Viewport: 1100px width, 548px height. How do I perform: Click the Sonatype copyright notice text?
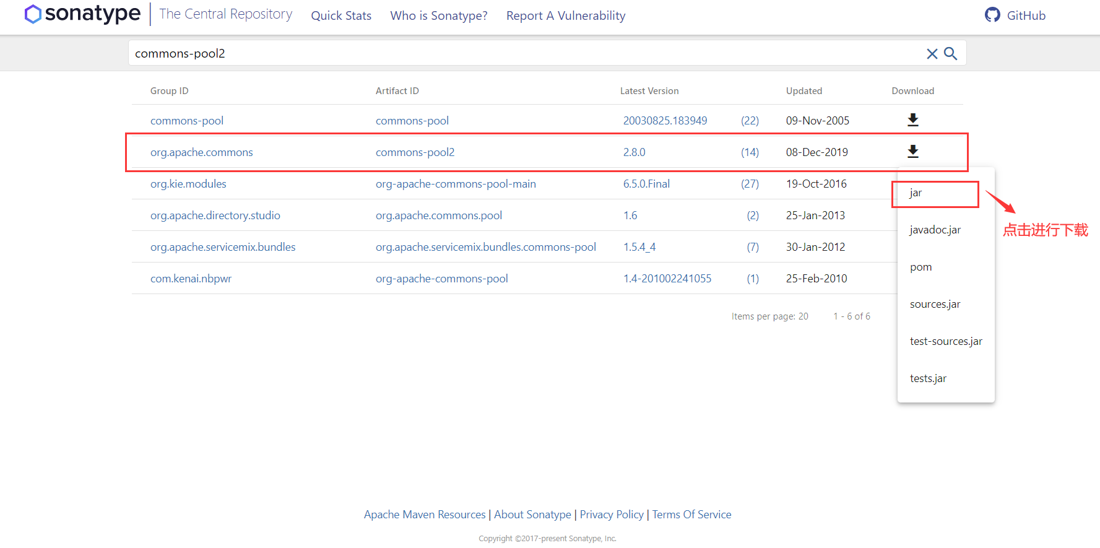547,539
